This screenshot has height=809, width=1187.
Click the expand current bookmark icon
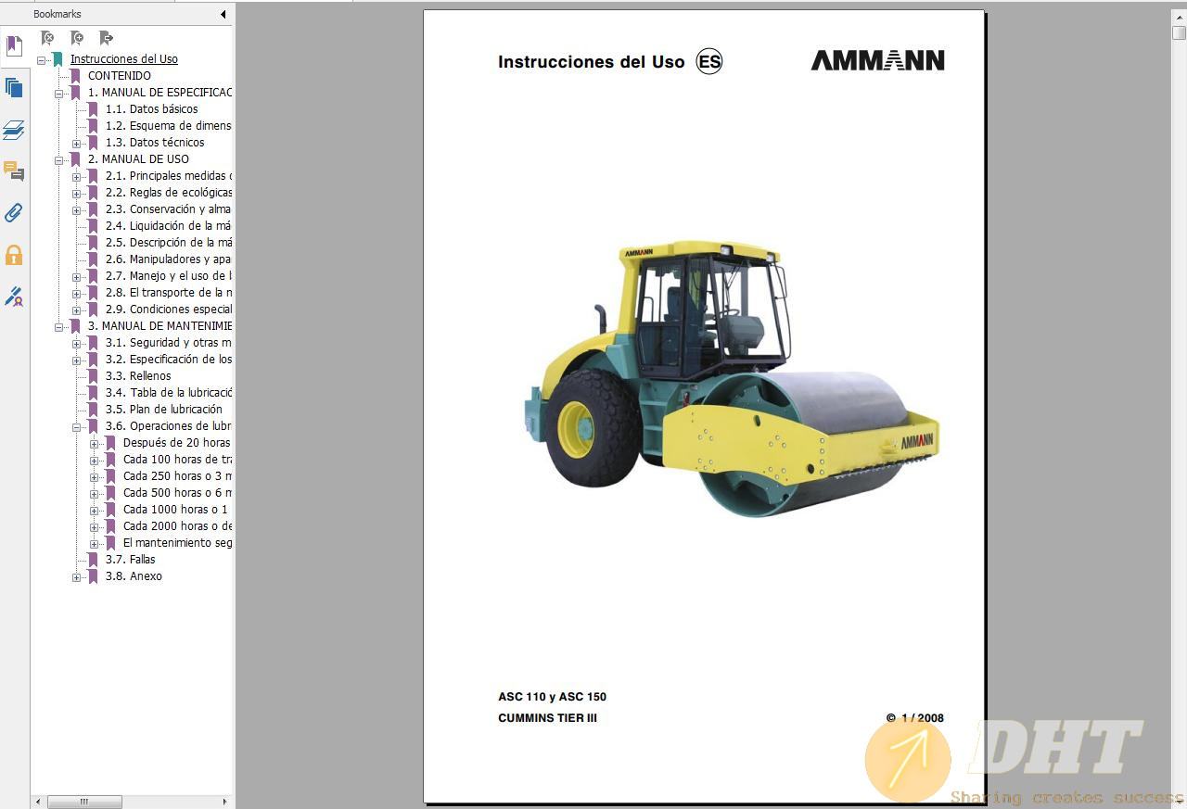click(x=106, y=38)
